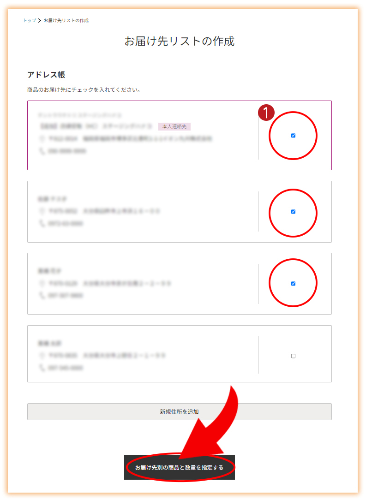This screenshot has height=500, width=366.
Task: Click the phone icon in the 本人連絡先 card
Action: [x=42, y=151]
